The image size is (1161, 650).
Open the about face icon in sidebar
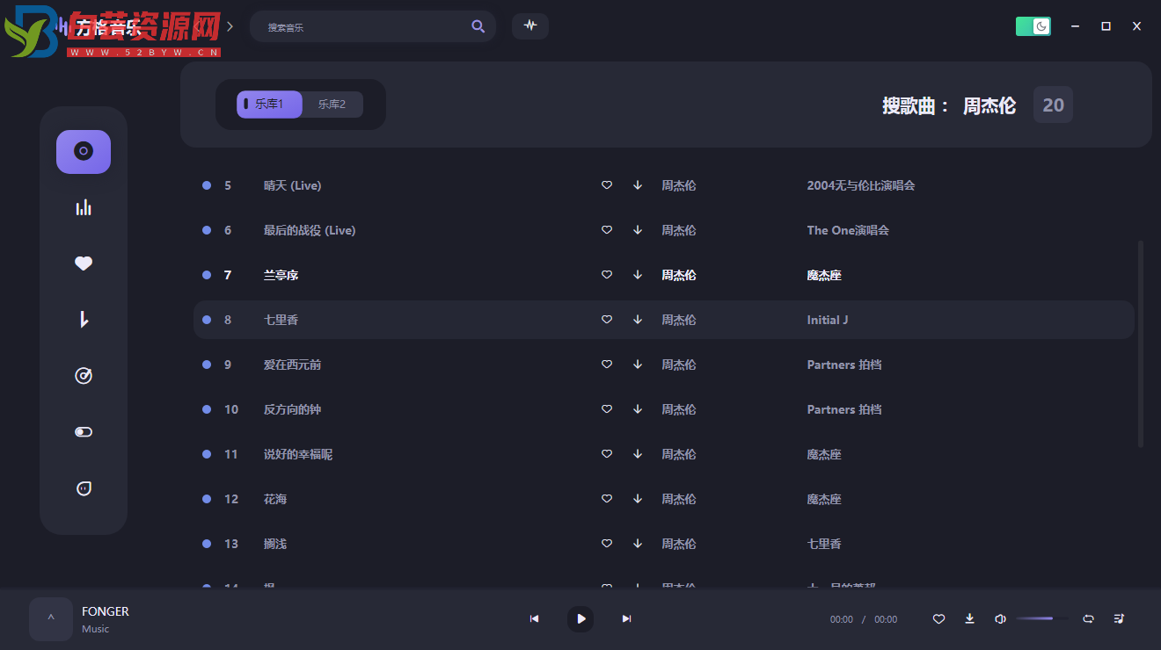point(84,488)
